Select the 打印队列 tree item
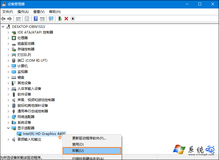This screenshot has width=219, height=160. click(24, 55)
